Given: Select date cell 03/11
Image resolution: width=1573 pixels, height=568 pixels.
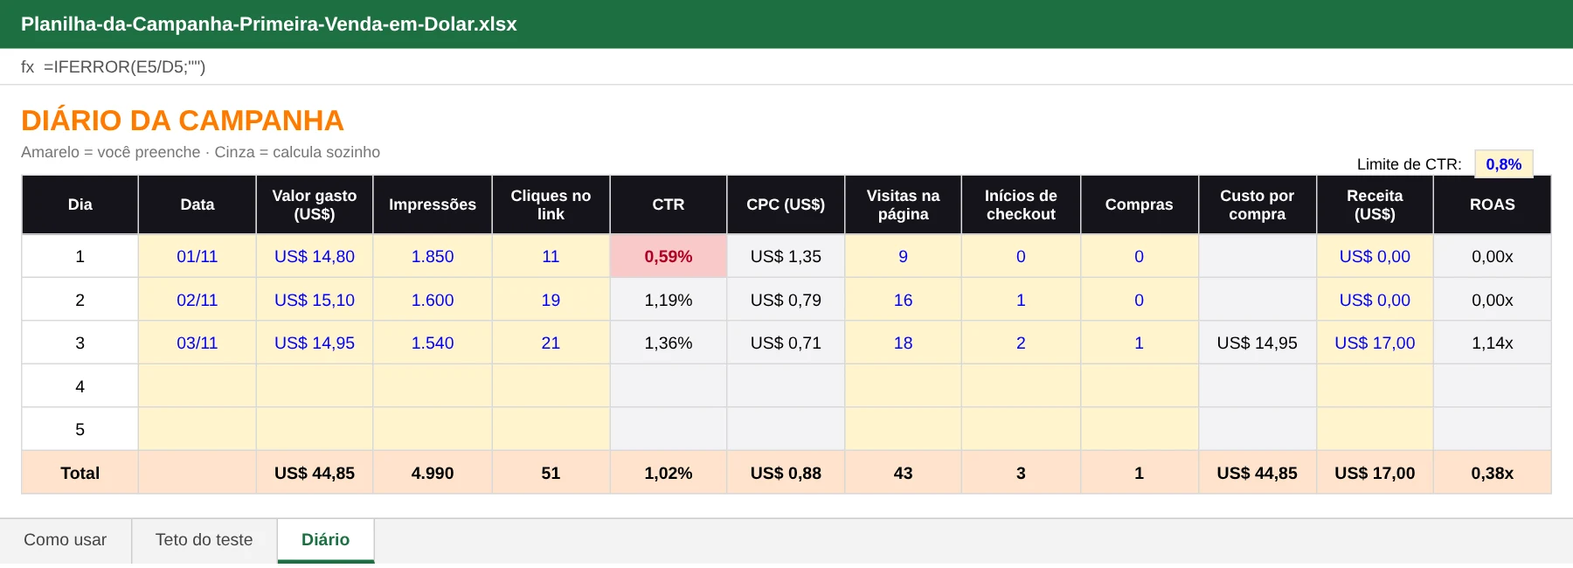Looking at the screenshot, I should pos(197,343).
